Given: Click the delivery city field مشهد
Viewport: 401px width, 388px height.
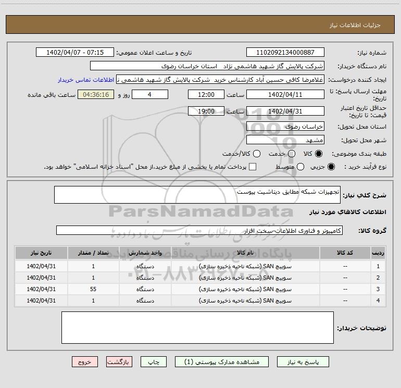Looking at the screenshot, I should pyautogui.click(x=285, y=140).
